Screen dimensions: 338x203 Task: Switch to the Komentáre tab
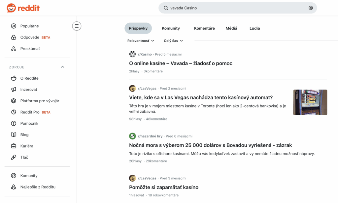(x=204, y=28)
